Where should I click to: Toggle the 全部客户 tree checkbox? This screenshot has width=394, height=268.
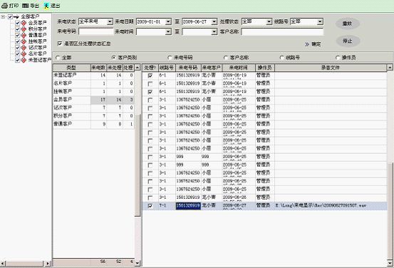(x=10, y=17)
